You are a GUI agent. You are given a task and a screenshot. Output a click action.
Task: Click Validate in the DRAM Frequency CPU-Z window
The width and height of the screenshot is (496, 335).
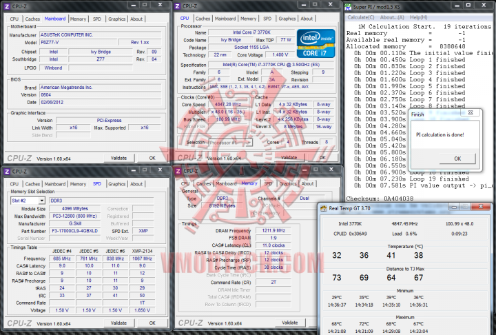coord(290,323)
